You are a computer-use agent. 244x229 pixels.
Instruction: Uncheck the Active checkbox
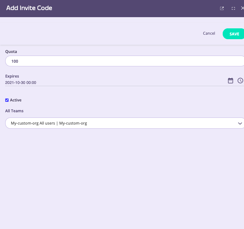[7, 100]
